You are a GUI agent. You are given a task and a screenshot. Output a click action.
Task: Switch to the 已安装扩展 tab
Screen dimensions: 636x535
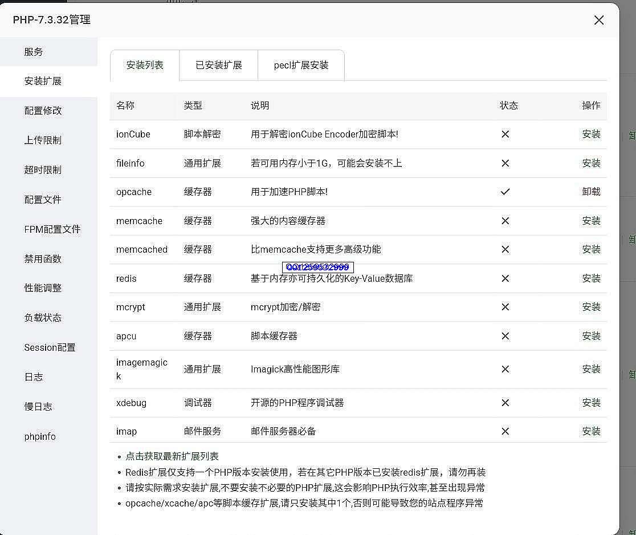[218, 65]
